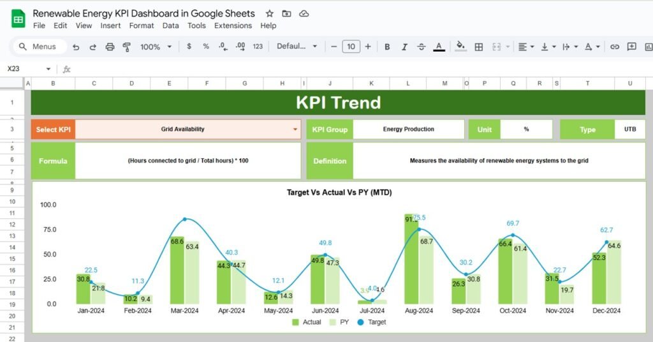Click the merge cells icon
The height and width of the screenshot is (342, 653).
pyautogui.click(x=496, y=47)
